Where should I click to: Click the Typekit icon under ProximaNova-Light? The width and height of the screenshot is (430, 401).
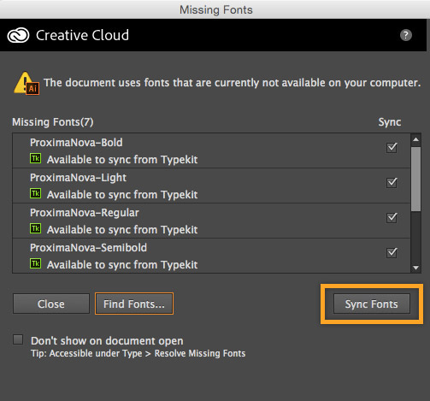[x=36, y=193]
